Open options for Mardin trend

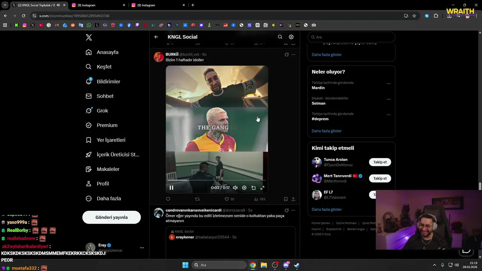click(x=389, y=84)
